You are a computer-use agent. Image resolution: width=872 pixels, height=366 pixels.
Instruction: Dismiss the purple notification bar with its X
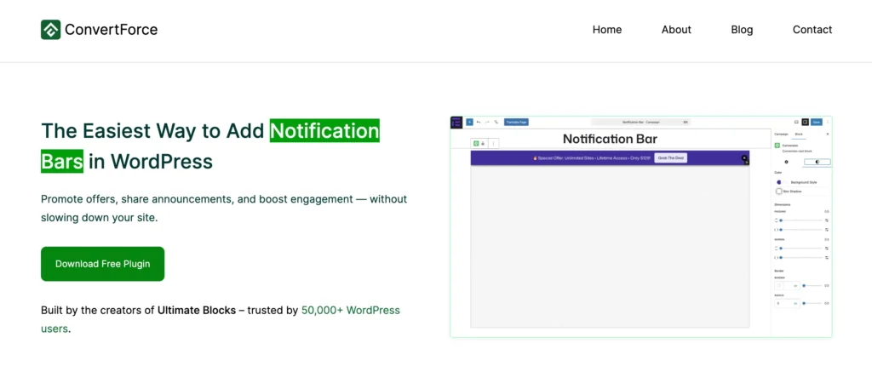pos(744,158)
